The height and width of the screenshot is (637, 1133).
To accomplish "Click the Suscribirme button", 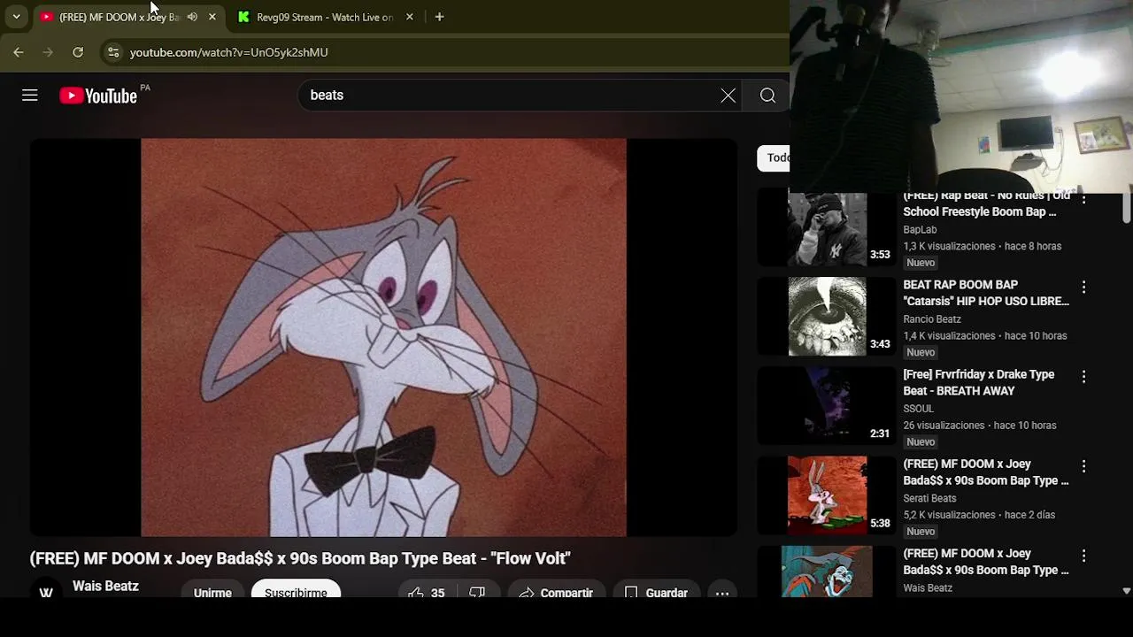I will pos(296,592).
